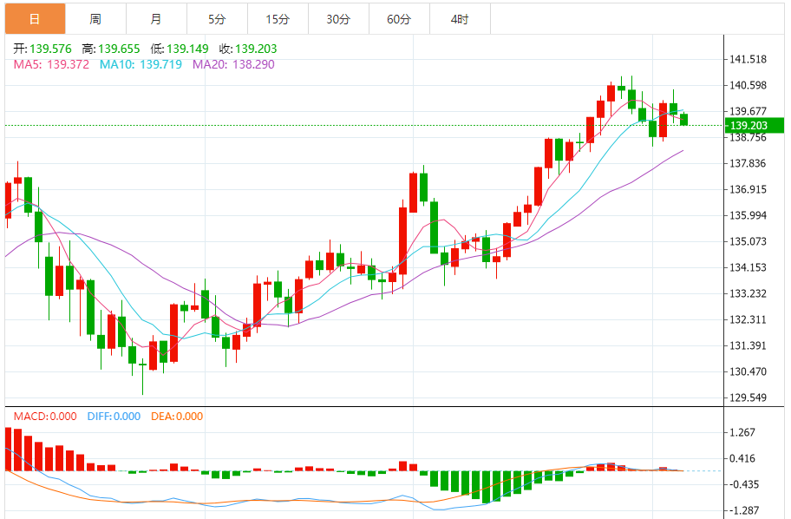Click the 137.836 price axis label
This screenshot has width=791, height=519.
(x=749, y=163)
